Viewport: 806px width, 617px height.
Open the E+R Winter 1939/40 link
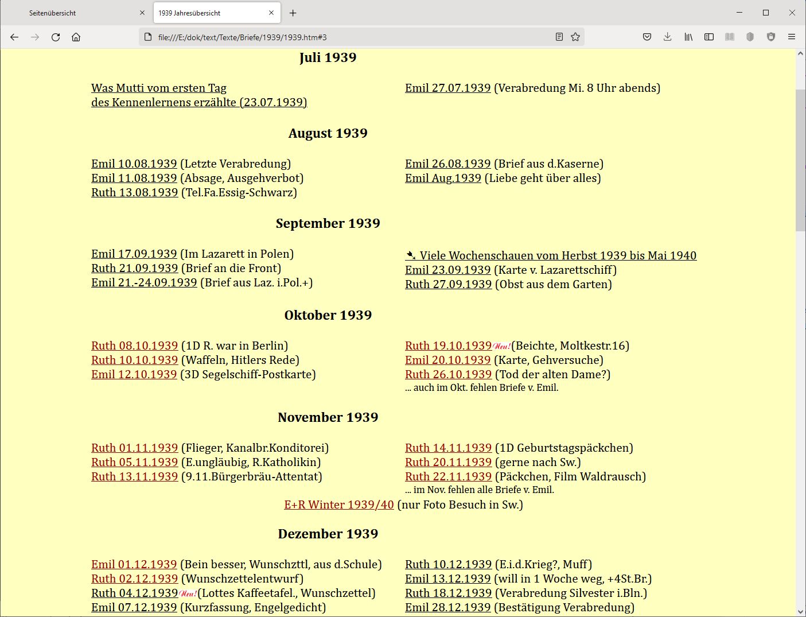point(338,505)
